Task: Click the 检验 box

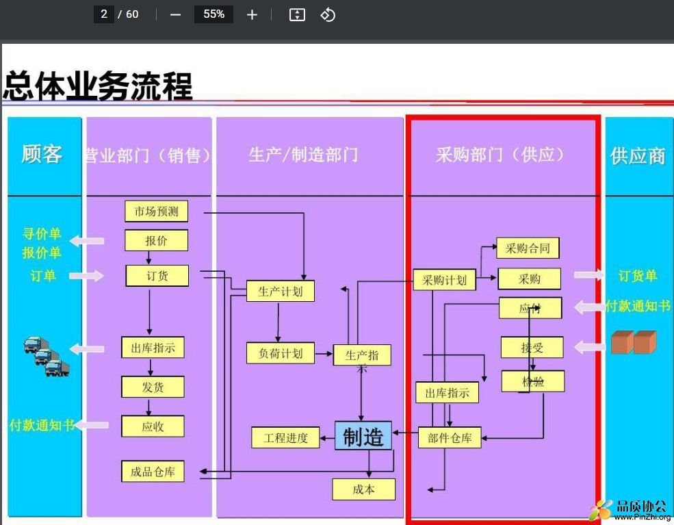Action: (x=533, y=381)
